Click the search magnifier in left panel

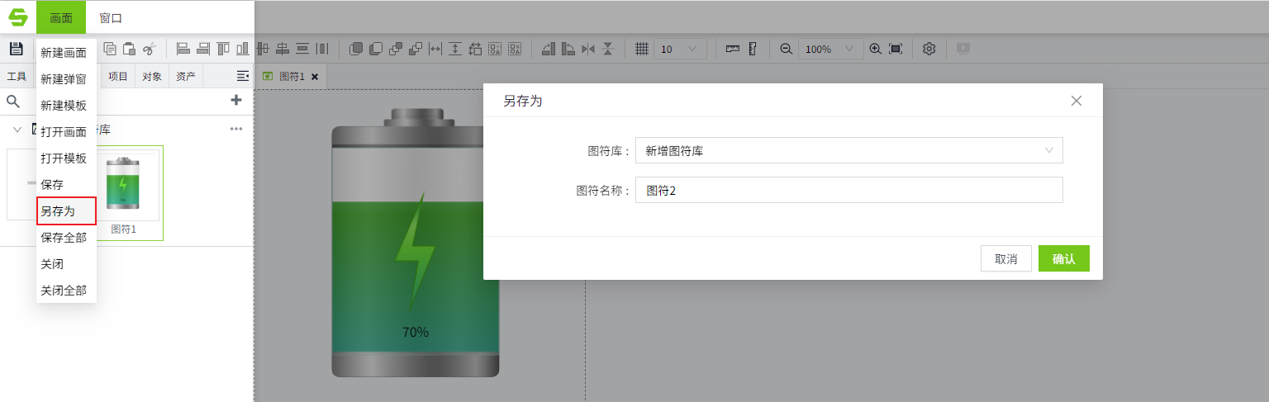tap(13, 101)
